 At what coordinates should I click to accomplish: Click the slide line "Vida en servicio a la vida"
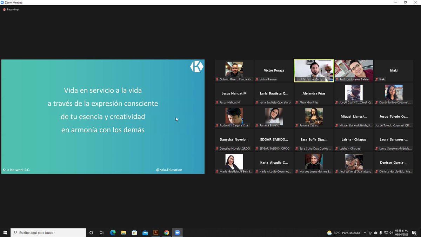(103, 90)
